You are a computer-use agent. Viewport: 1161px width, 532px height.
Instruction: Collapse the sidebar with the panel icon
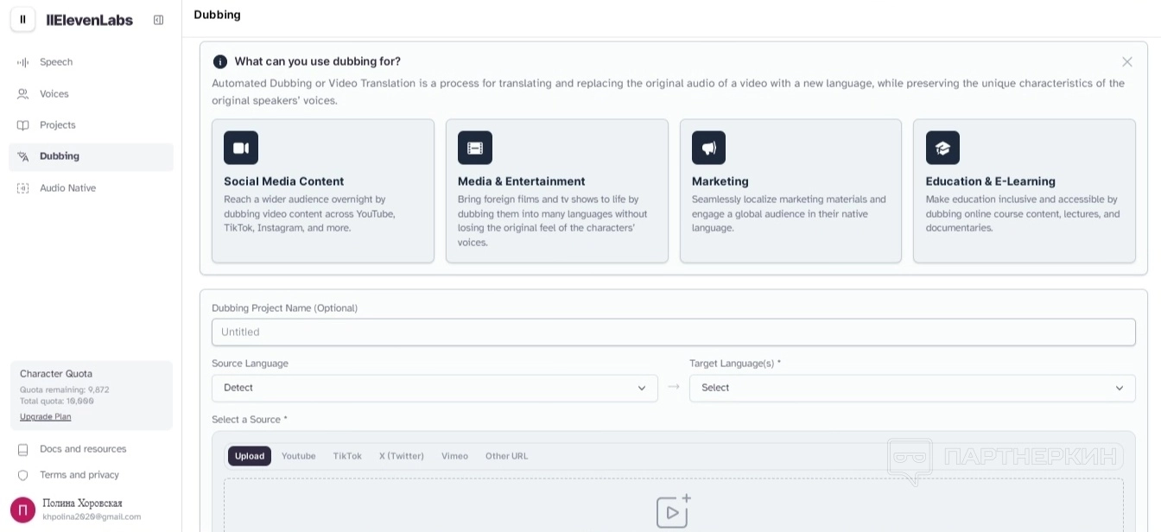(x=158, y=20)
